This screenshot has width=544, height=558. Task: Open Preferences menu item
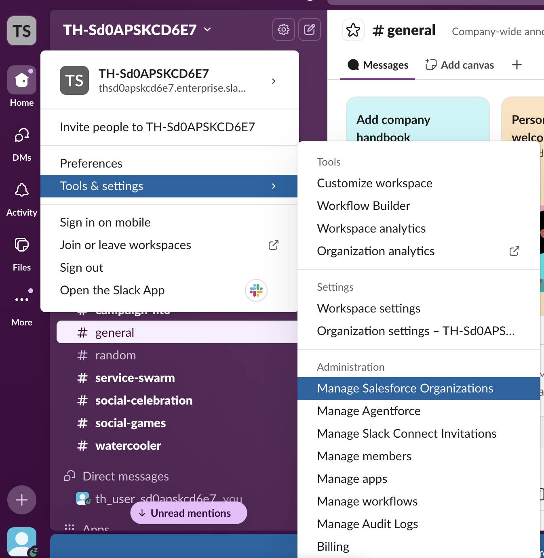pos(170,164)
